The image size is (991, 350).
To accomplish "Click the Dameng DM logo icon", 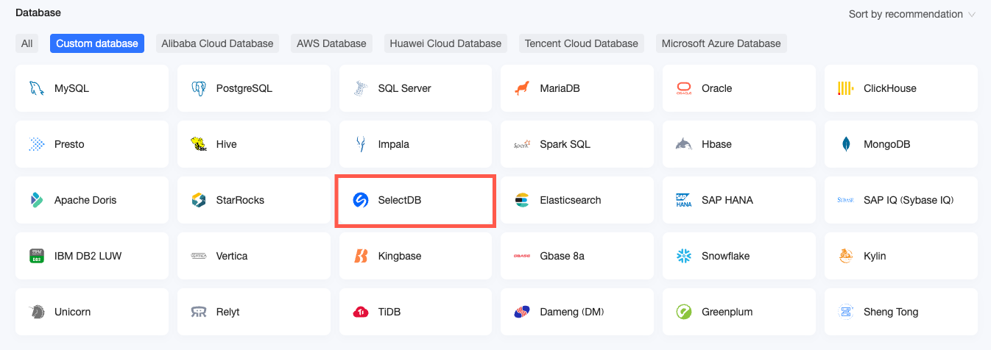I will tap(521, 312).
